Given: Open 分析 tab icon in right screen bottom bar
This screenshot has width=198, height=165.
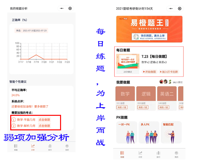Looking at the screenshot, I should [140, 153].
